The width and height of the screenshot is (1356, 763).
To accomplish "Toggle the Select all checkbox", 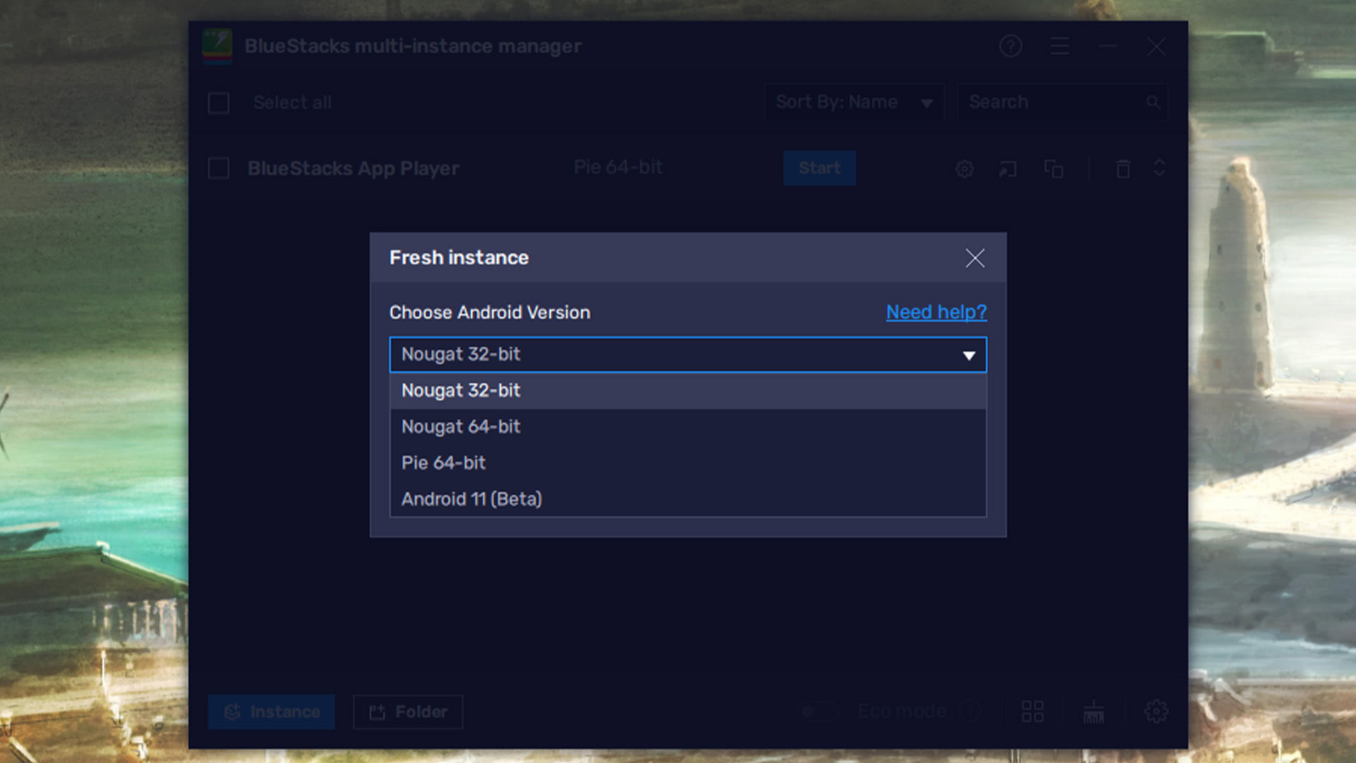I will pos(218,102).
